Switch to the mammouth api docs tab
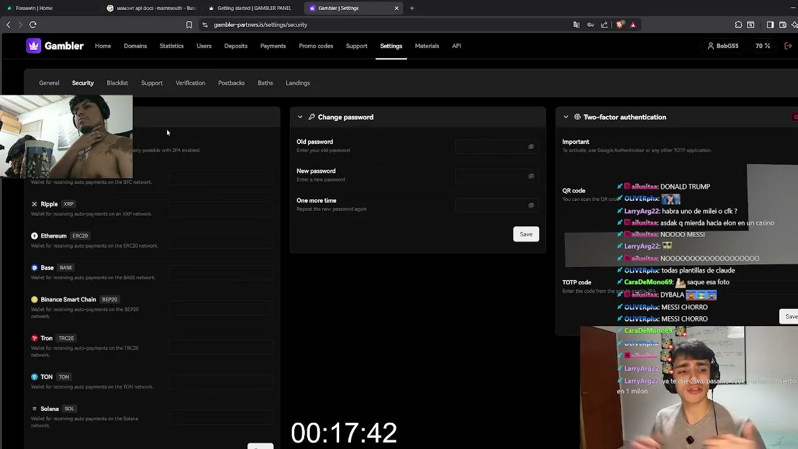 point(151,8)
